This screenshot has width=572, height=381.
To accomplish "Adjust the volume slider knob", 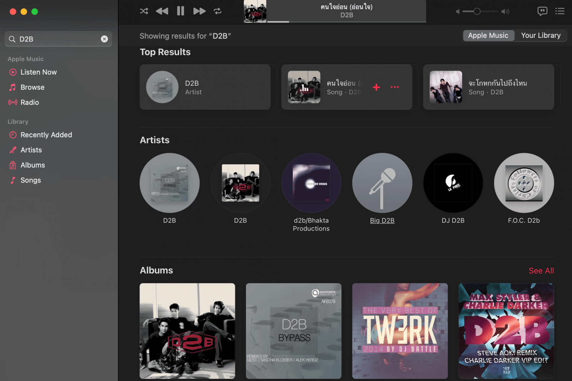I will point(477,11).
